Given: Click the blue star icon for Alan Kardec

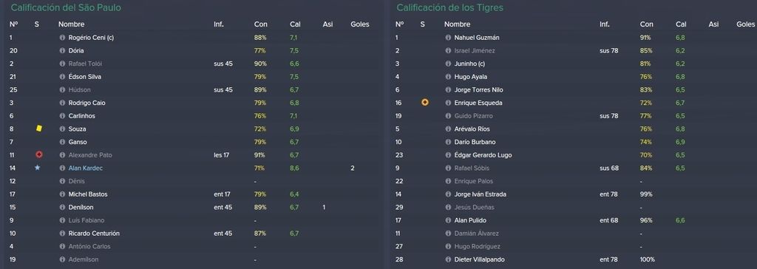Looking at the screenshot, I should 37,168.
